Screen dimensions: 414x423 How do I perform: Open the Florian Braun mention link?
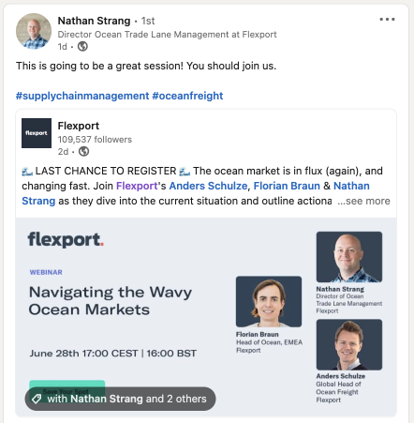(287, 186)
